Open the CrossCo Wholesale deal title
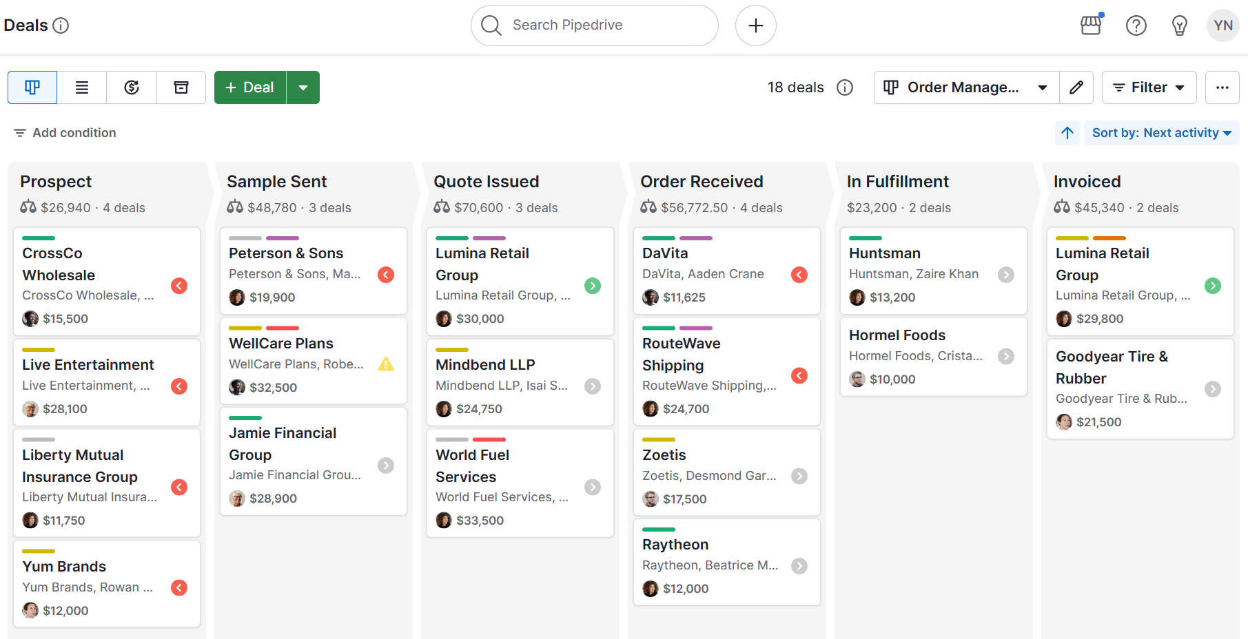This screenshot has height=639, width=1248. (59, 264)
